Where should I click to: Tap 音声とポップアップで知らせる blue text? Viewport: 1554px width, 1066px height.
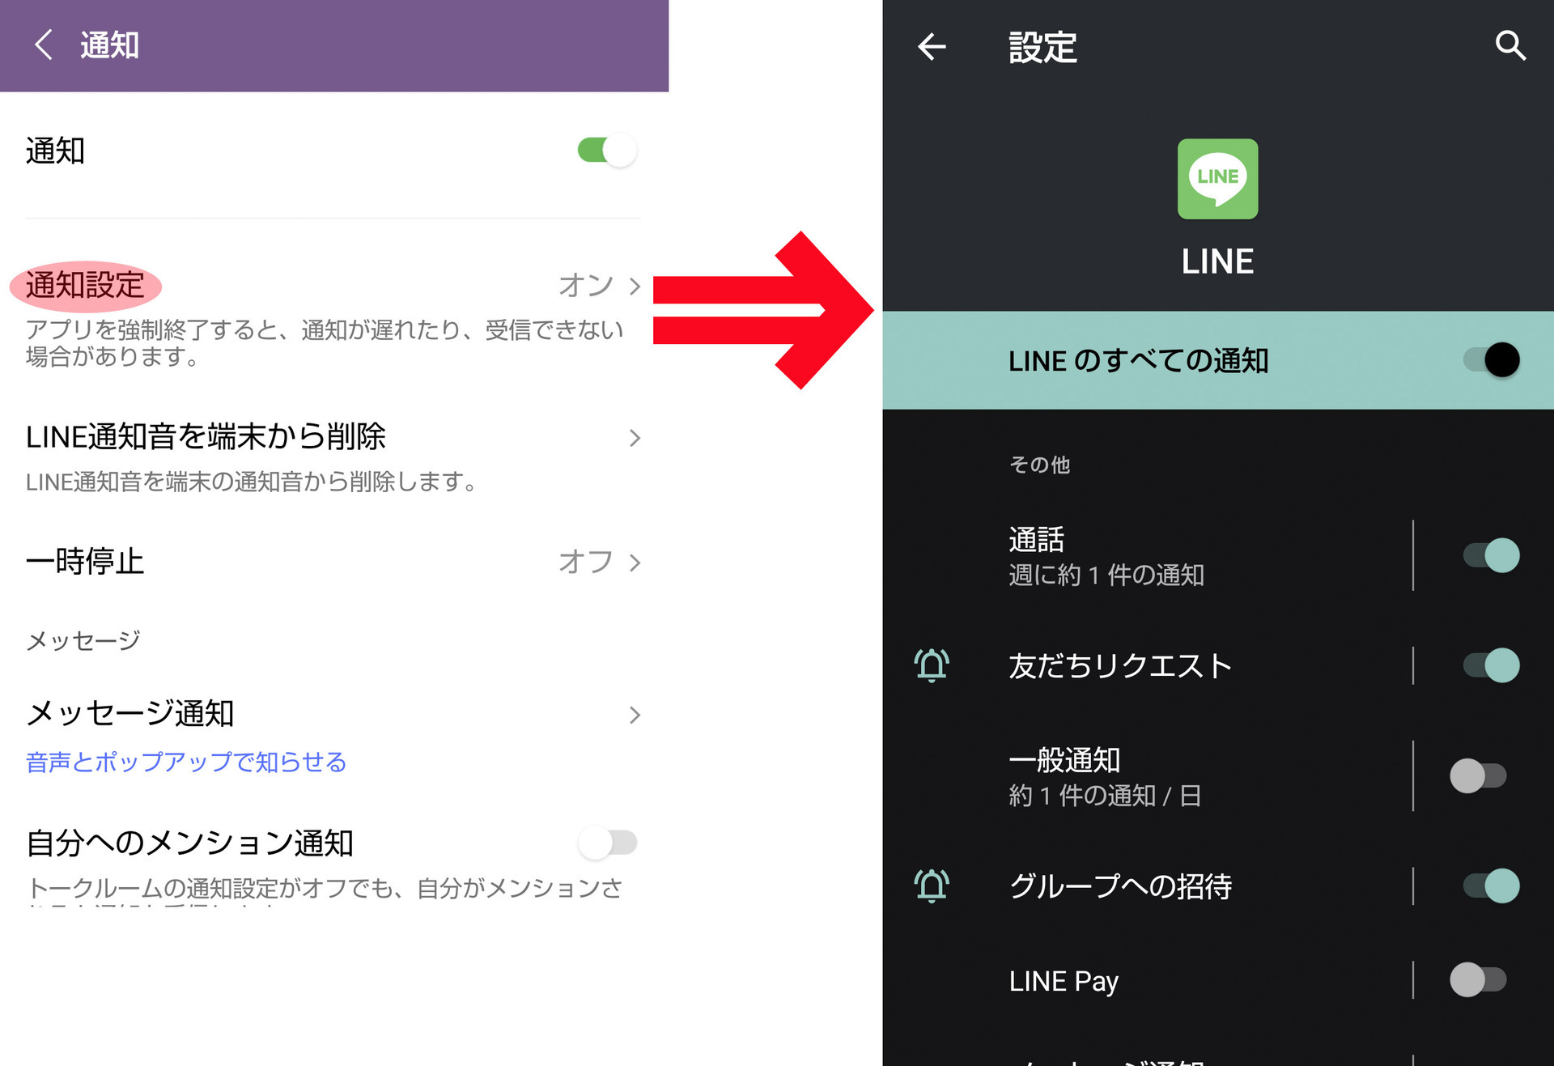(186, 762)
